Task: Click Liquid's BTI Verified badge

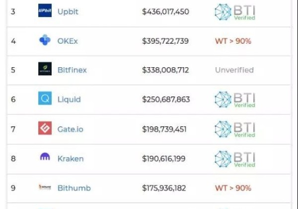Action: coord(234,100)
